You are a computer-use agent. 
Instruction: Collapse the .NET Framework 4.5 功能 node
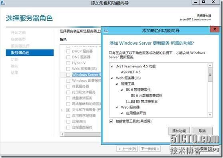(112, 67)
